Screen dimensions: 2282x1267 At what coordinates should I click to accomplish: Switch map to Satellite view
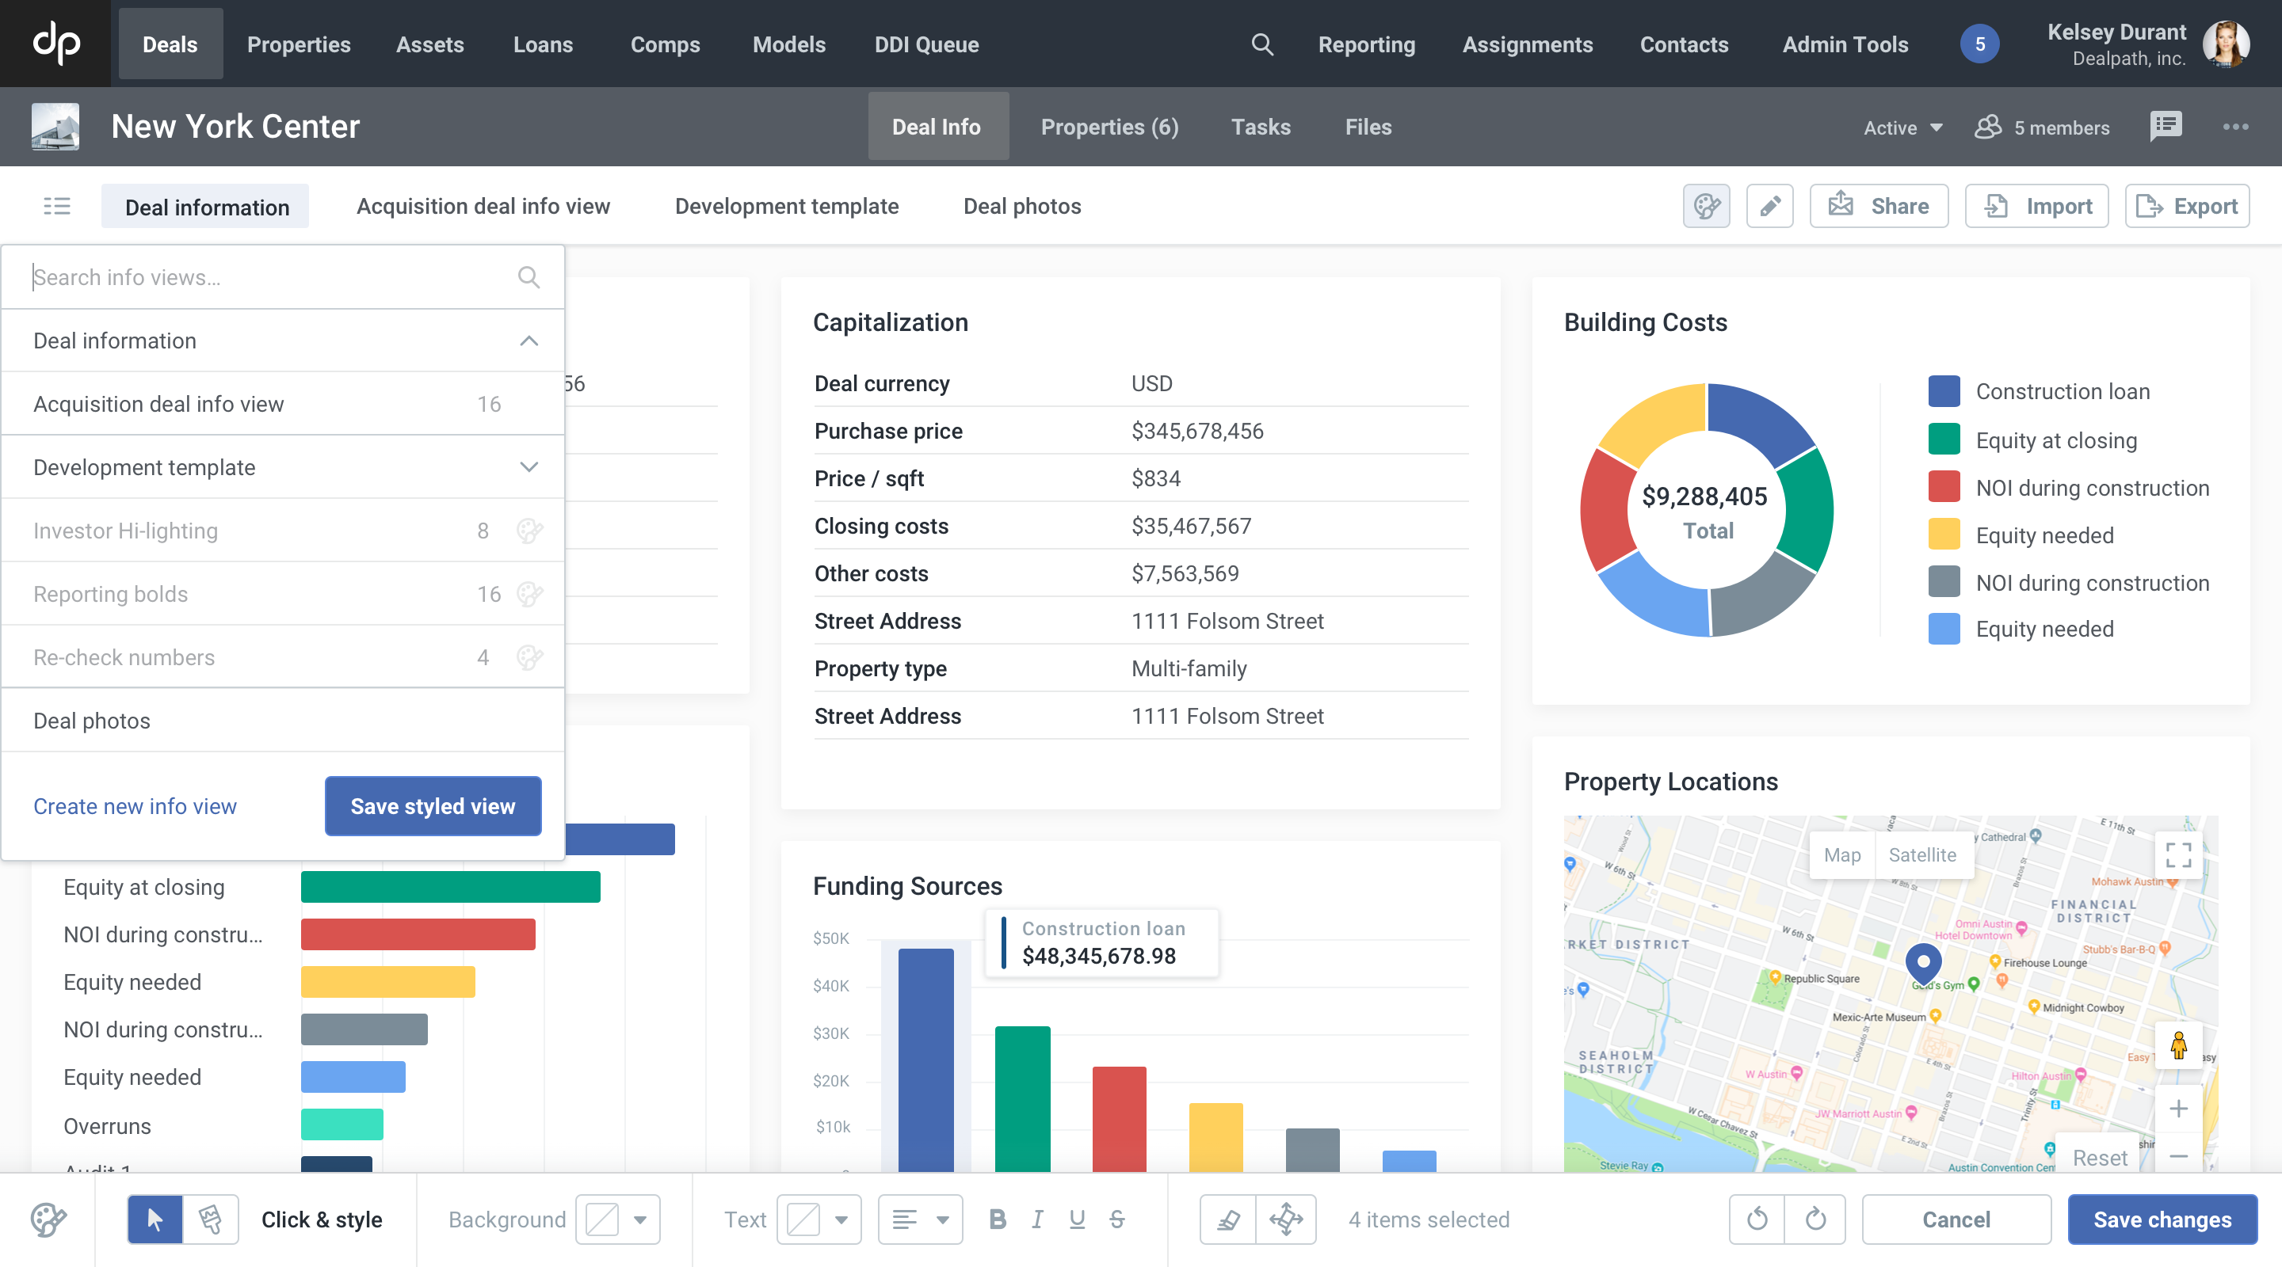[x=1921, y=854]
